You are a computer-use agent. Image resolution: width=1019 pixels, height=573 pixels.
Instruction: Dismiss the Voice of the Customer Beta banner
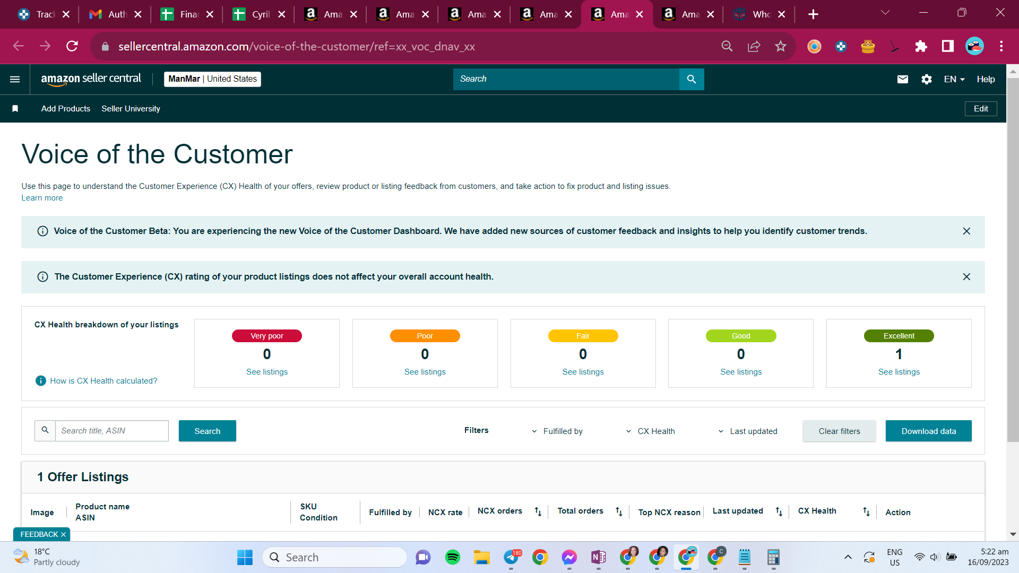(x=966, y=231)
